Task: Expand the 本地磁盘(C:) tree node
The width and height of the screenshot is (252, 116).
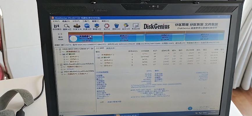Action: point(60,52)
